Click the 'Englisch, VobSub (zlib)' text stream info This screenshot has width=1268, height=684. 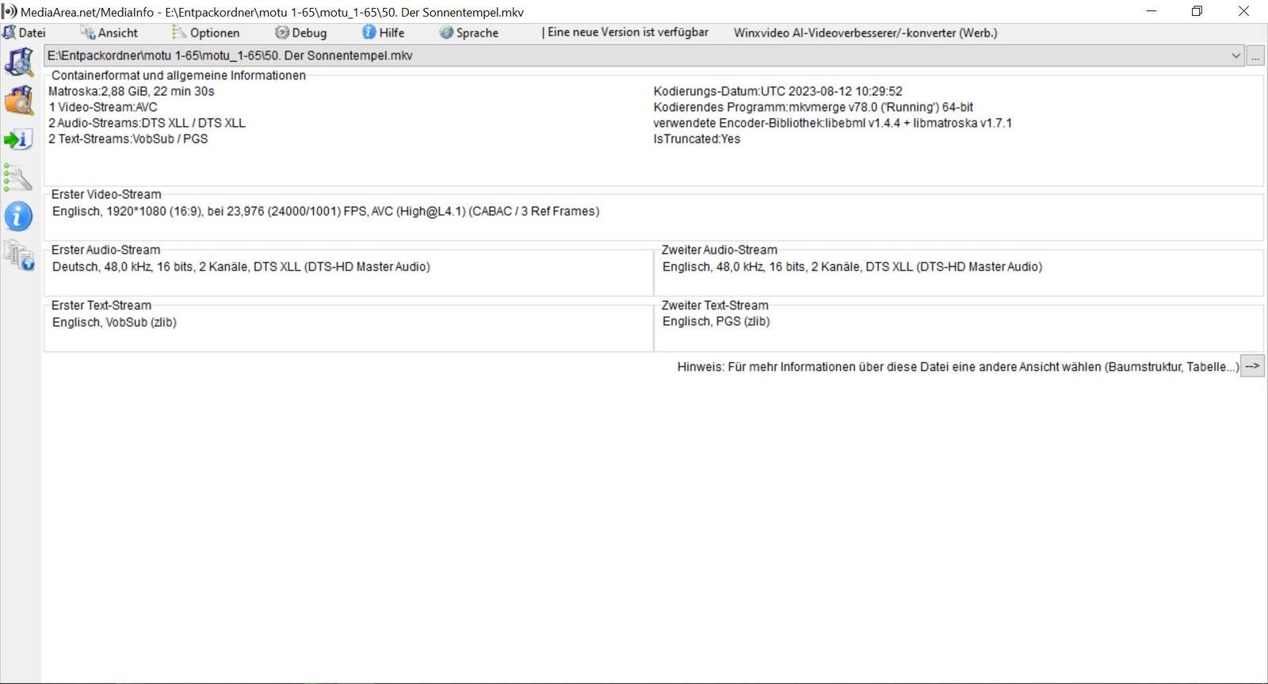coord(114,322)
